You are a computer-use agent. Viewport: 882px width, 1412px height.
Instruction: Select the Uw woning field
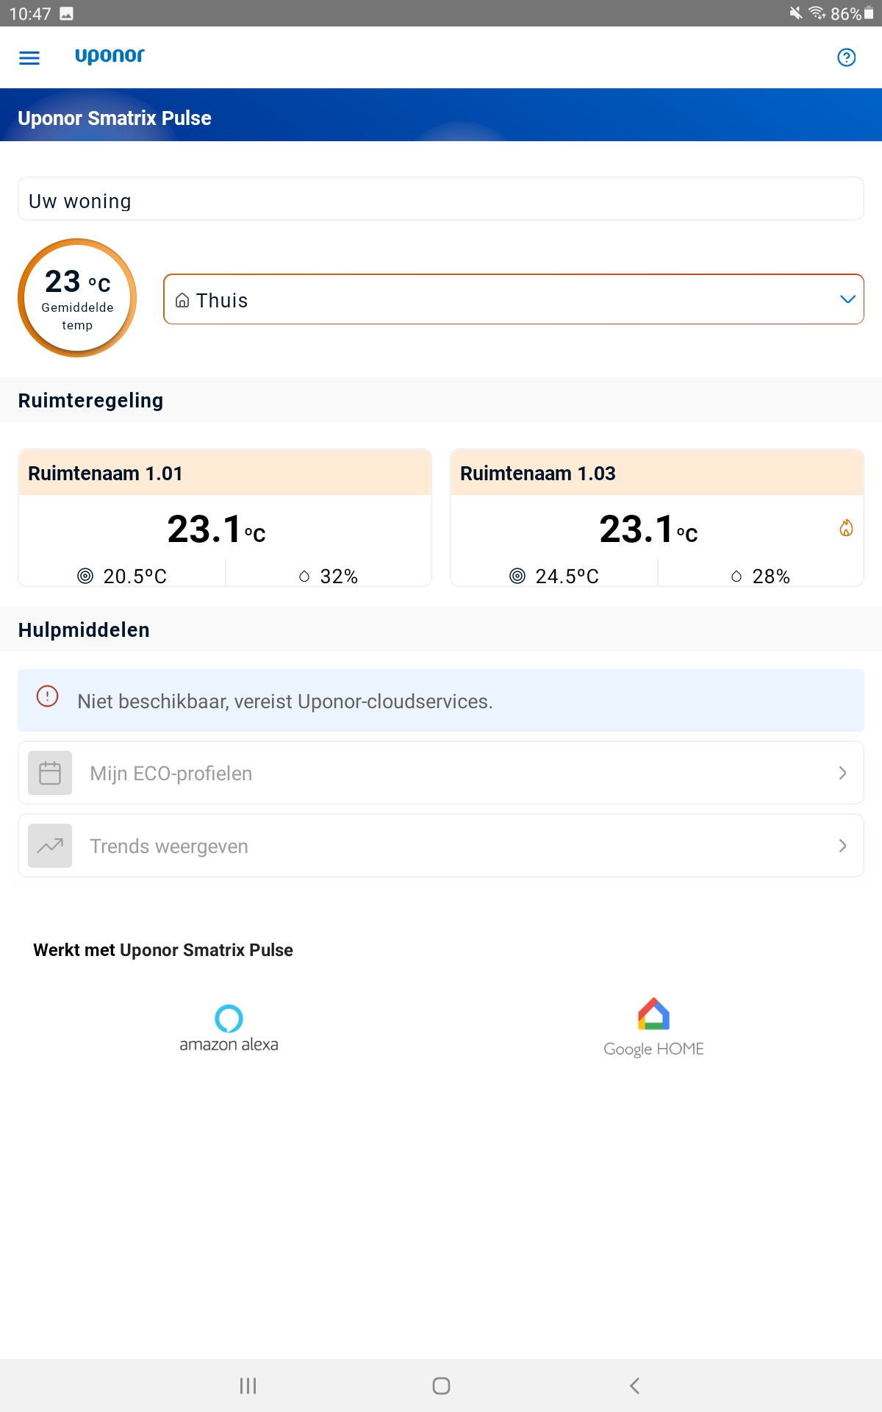tap(441, 199)
